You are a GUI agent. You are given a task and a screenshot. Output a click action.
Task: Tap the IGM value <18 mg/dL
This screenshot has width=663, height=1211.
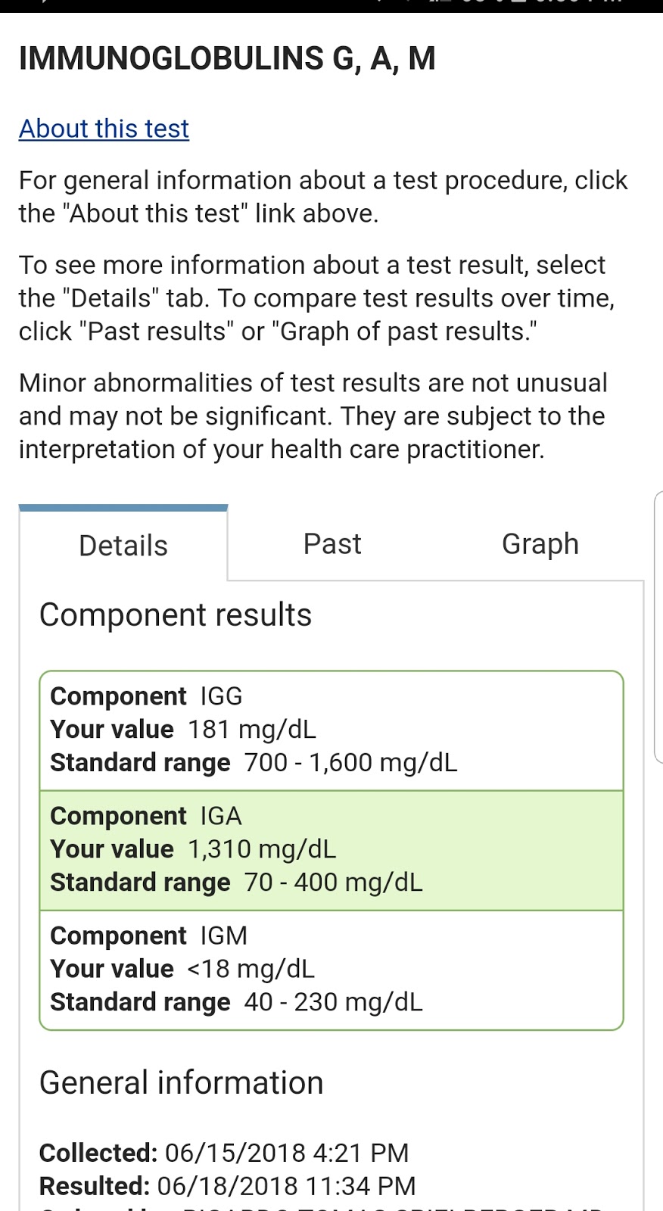coord(251,968)
